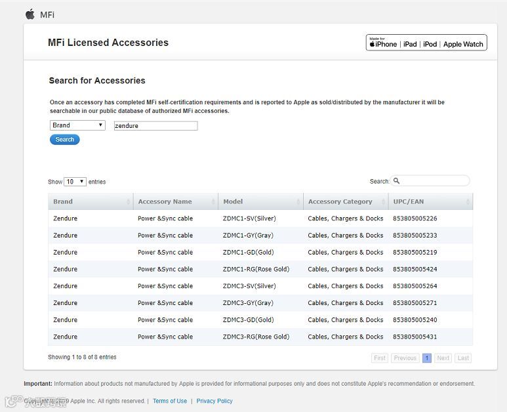507x412 pixels.
Task: Click Zendure brand in the ZDMC1-SV row
Action: [x=66, y=218]
